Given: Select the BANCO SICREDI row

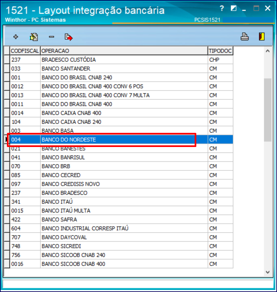Looking at the screenshot, I should tap(119, 246).
